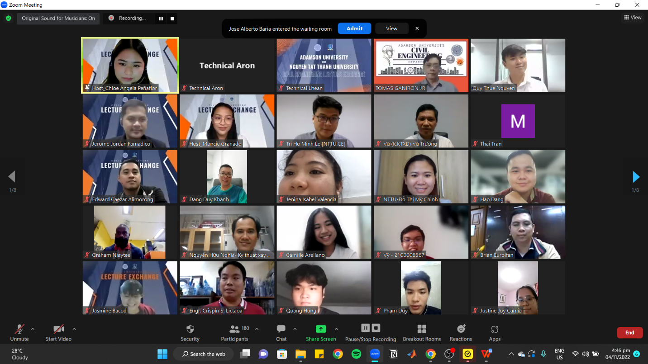
Task: Pause the recording from top bar
Action: 161,19
